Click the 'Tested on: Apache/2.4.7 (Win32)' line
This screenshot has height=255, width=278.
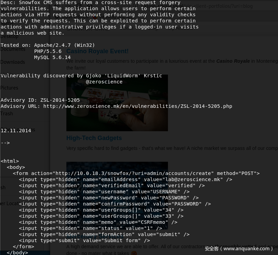tap(48, 45)
